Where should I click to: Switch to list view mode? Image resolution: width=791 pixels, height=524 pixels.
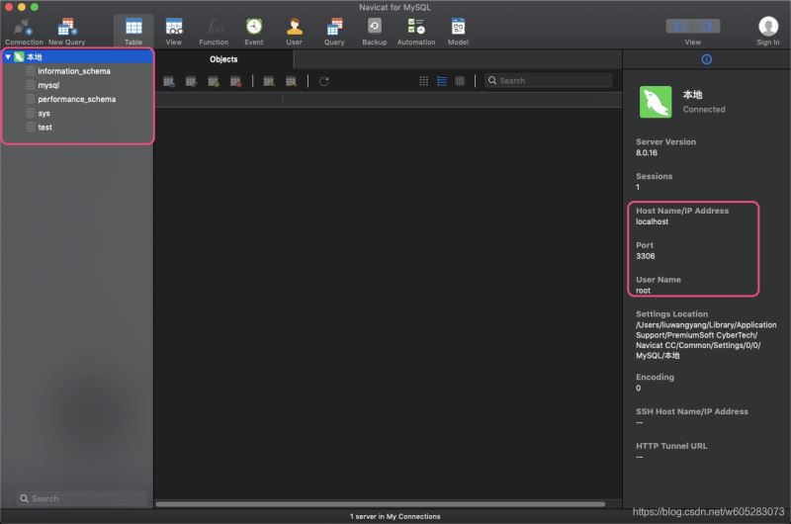(x=442, y=81)
